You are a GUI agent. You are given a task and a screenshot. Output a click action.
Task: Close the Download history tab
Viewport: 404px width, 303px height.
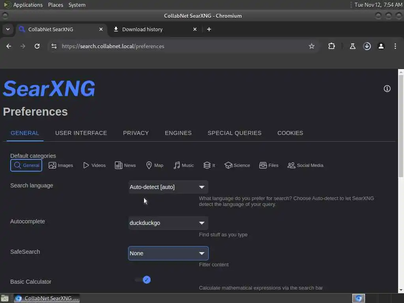pos(195,29)
